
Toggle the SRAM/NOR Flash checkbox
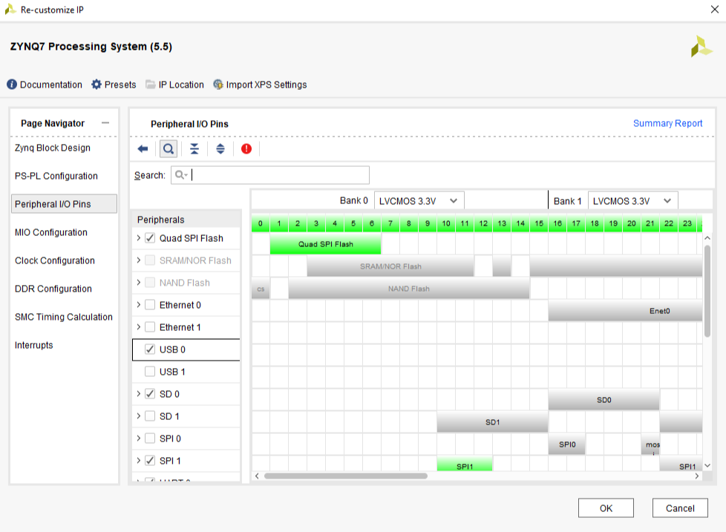pos(149,260)
